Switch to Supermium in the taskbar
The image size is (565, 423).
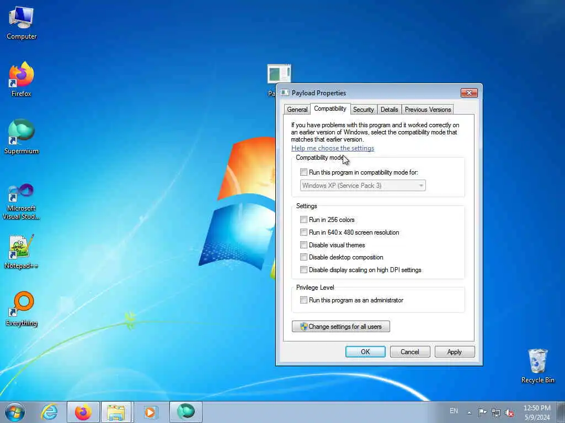click(185, 412)
